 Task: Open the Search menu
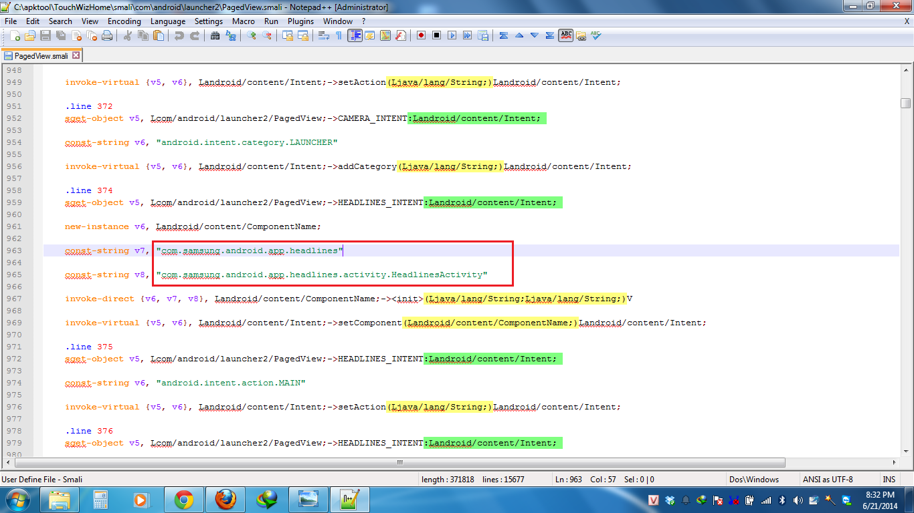coord(60,21)
